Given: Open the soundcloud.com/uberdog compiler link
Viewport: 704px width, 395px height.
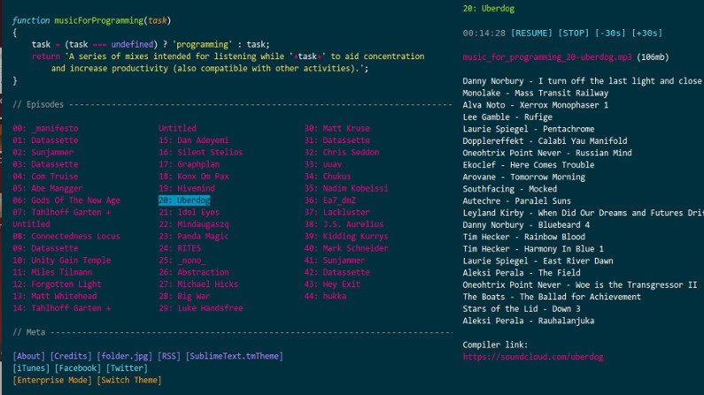Looking at the screenshot, I should 533,357.
